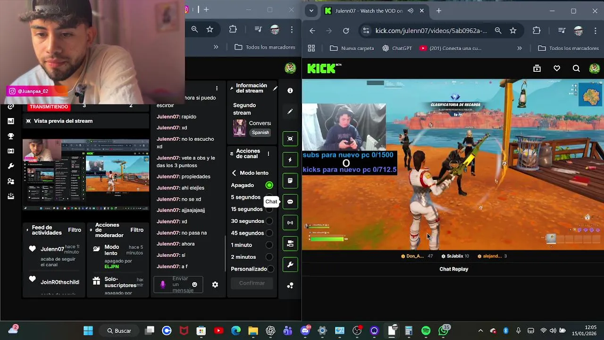Image resolution: width=604 pixels, height=340 pixels.
Task: Open the Windows Start button
Action: pyautogui.click(x=88, y=331)
